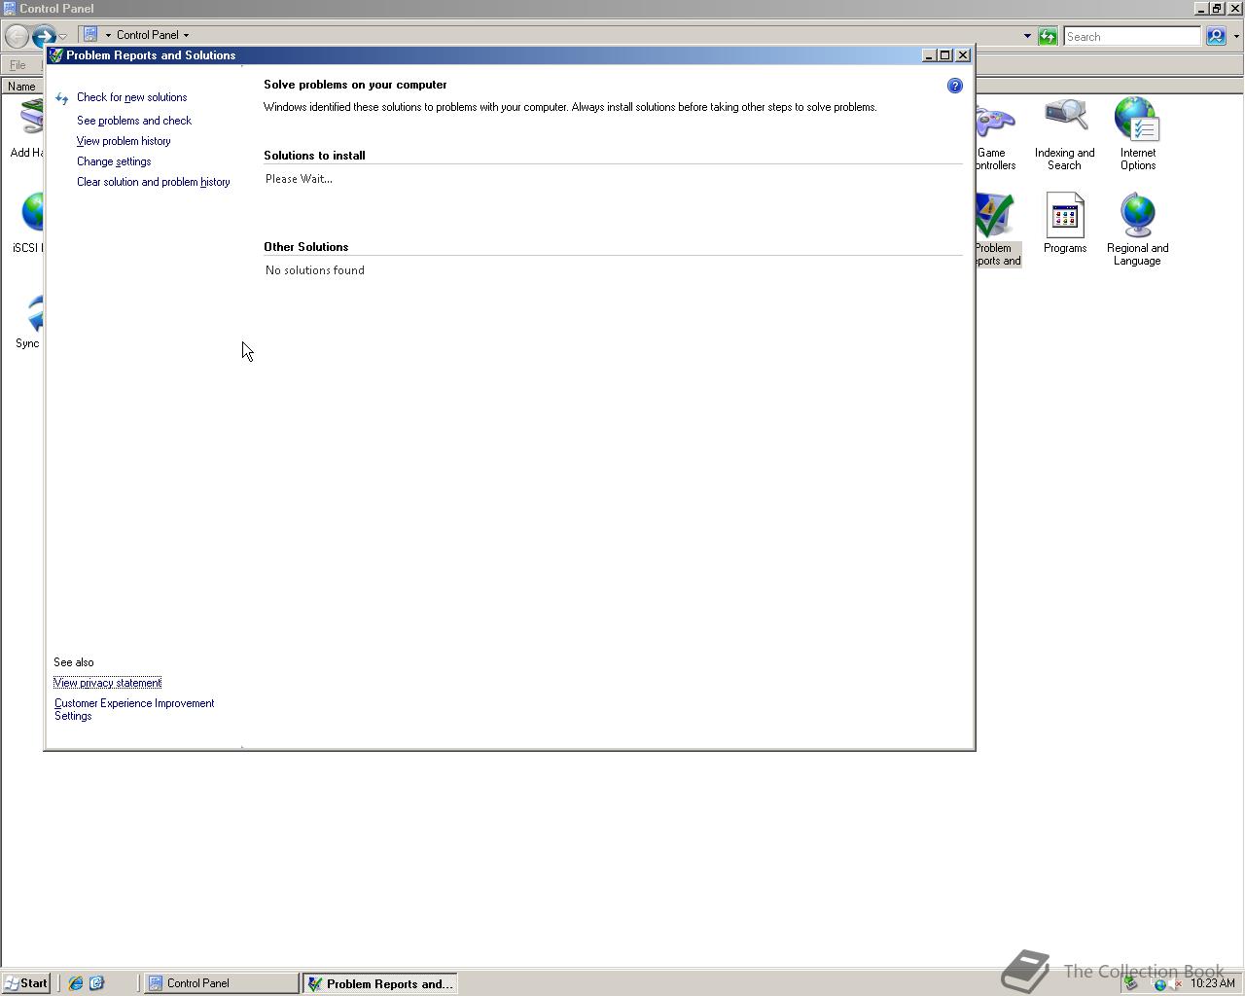Open View privacy statement link
This screenshot has height=996, width=1245.
[x=108, y=683]
